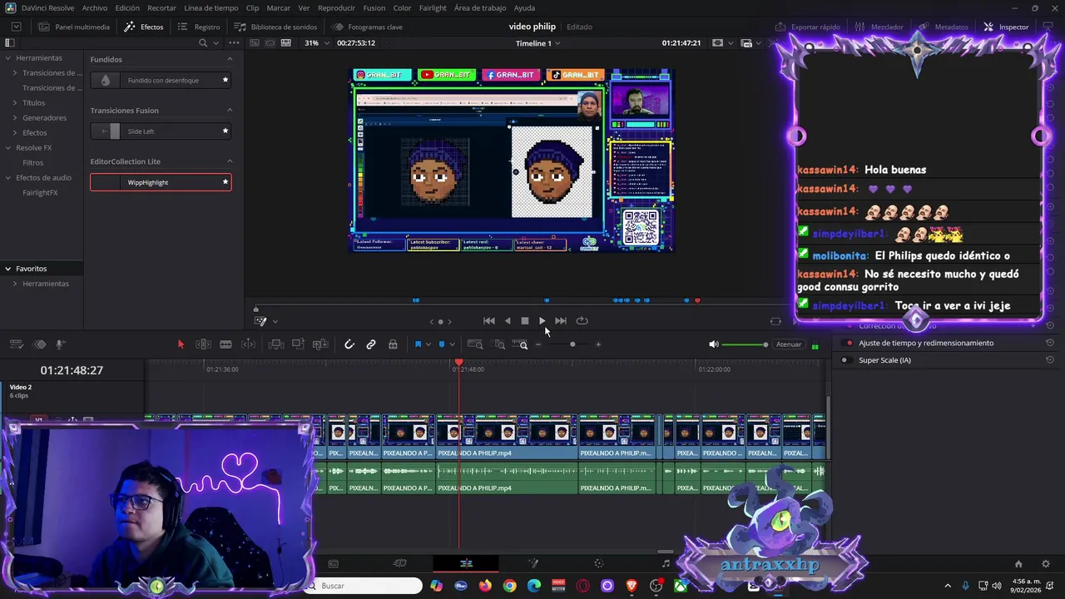Viewport: 1065px width, 599px height.
Task: Switch to the Fairlight page music-note icon
Action: coord(666,563)
